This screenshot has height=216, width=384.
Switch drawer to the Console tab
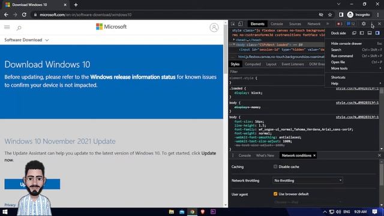[245, 155]
